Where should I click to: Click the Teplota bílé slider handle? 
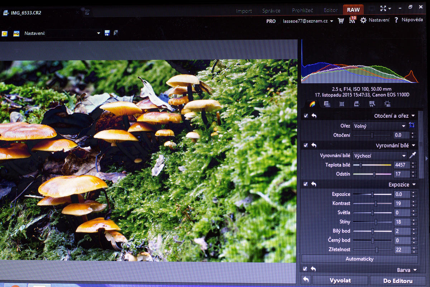[360, 165]
